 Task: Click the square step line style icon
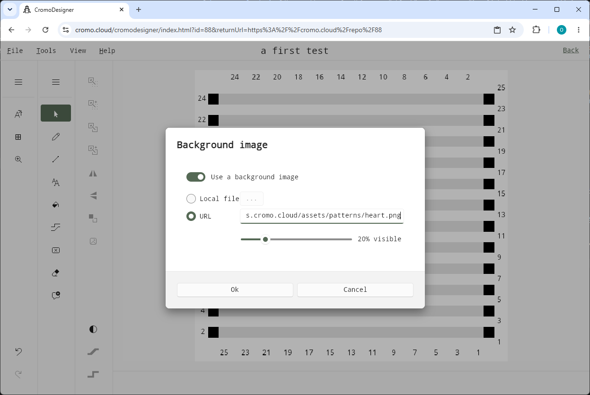click(x=93, y=374)
